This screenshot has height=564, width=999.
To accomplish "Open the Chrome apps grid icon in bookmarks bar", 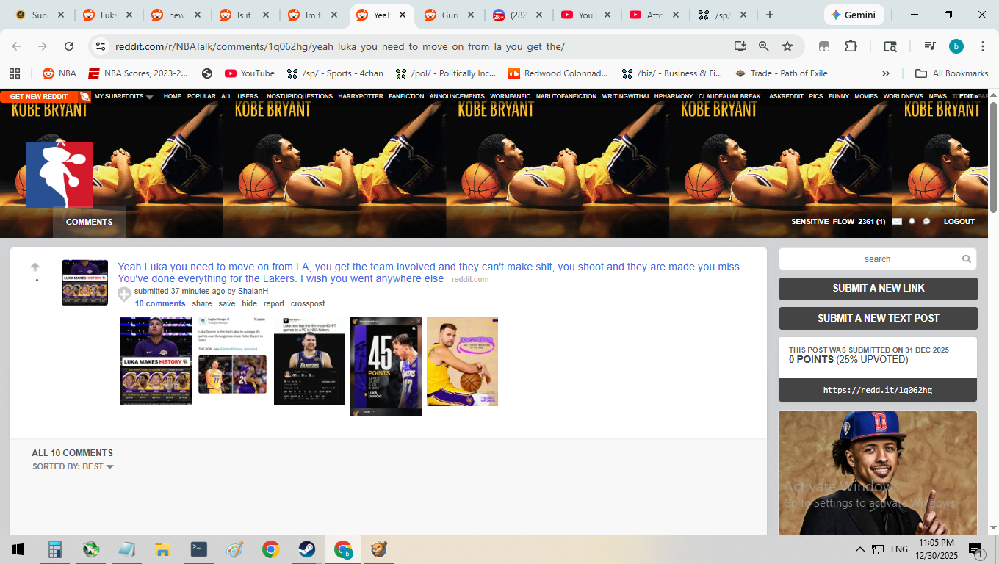I will tap(14, 73).
